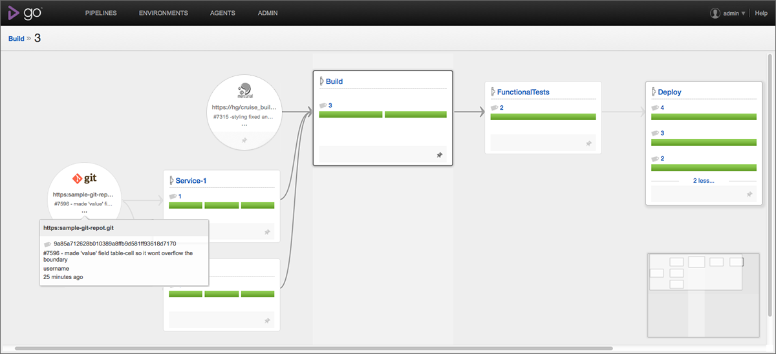The height and width of the screenshot is (354, 776).
Task: Click pipeline icon beside Deploy title
Action: (653, 92)
